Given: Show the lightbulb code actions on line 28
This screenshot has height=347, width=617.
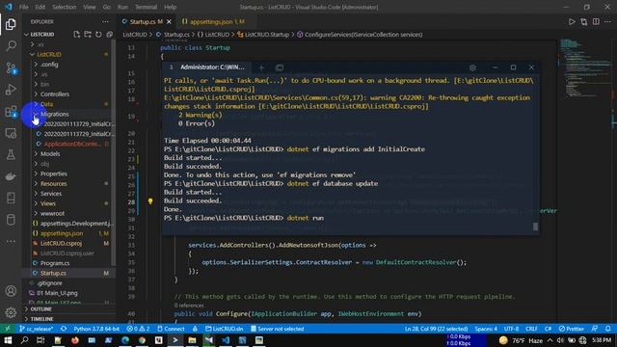Looking at the screenshot, I should click(150, 201).
